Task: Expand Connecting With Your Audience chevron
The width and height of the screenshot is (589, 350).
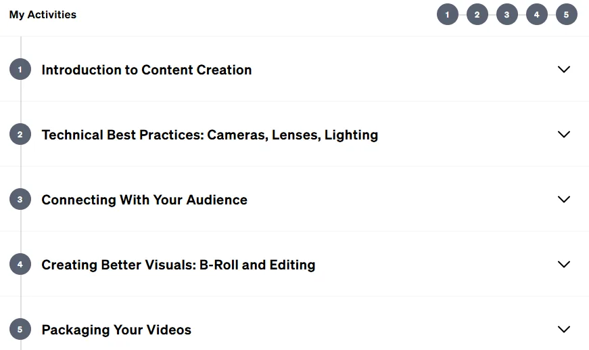Action: [x=564, y=199]
